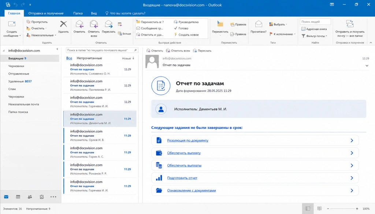Collapse the folder pane arrow
Viewport: 375px width, 214px height.
57,49
